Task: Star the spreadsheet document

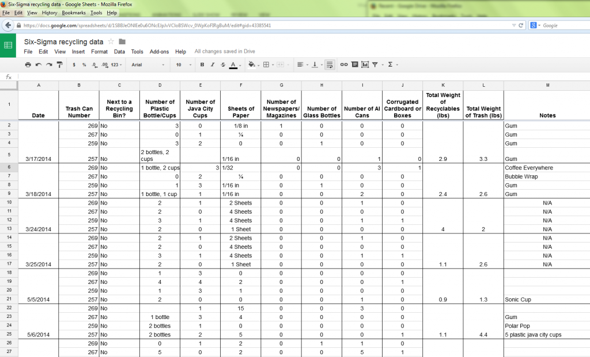Action: (x=111, y=41)
